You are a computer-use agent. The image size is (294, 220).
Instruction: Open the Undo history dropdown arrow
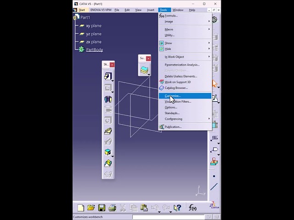pos(159,212)
